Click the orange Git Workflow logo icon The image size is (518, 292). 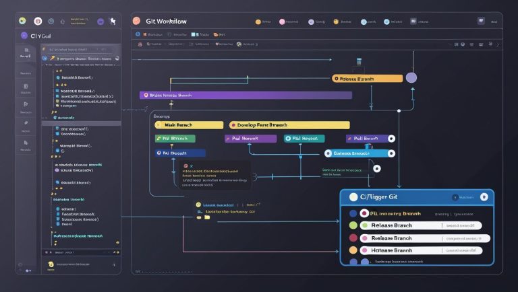136,21
